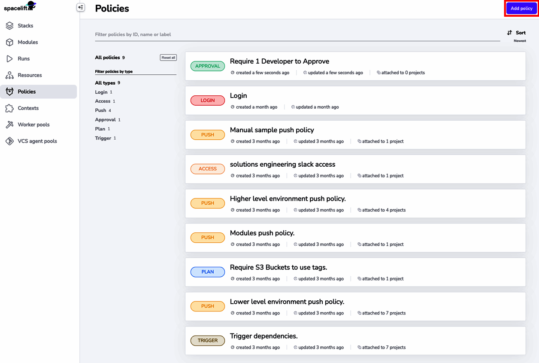The height and width of the screenshot is (363, 539).
Task: Select the Resources tree icon
Action: coord(9,75)
